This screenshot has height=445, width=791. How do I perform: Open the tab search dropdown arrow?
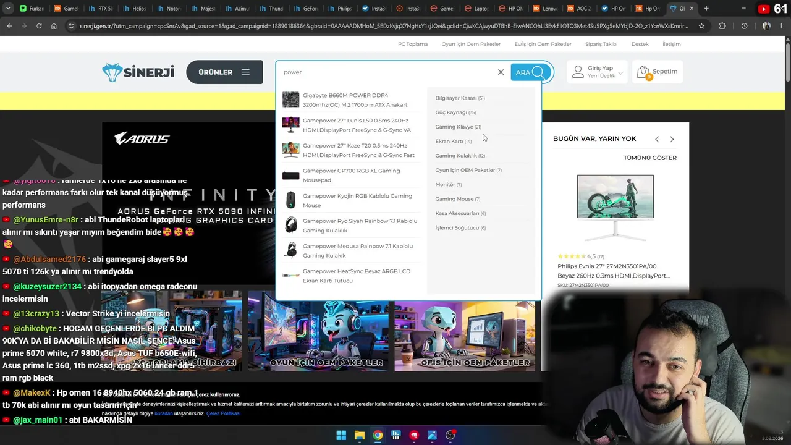(8, 9)
